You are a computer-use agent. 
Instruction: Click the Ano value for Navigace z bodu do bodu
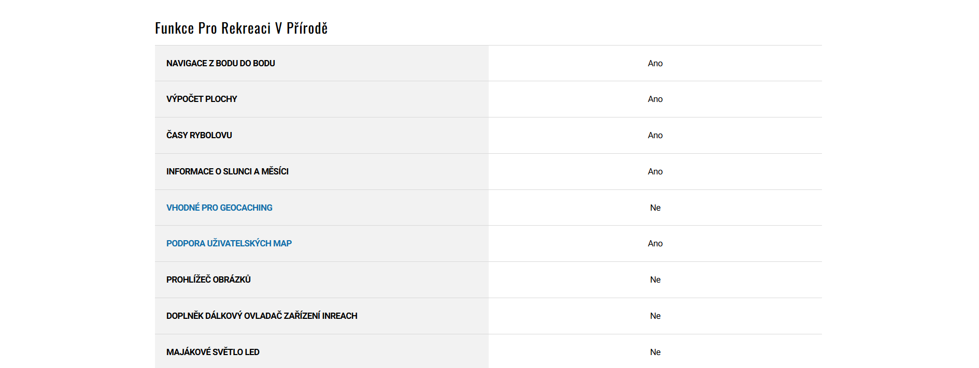tap(655, 63)
